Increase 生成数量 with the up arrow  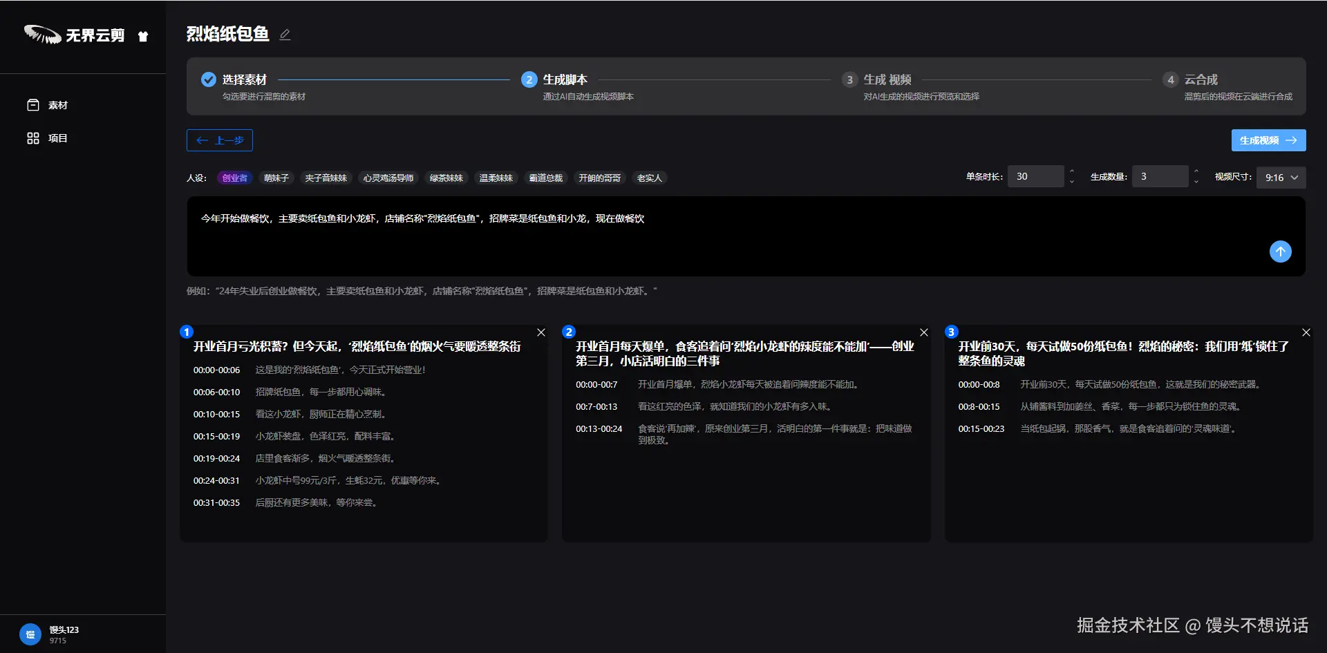point(1196,171)
